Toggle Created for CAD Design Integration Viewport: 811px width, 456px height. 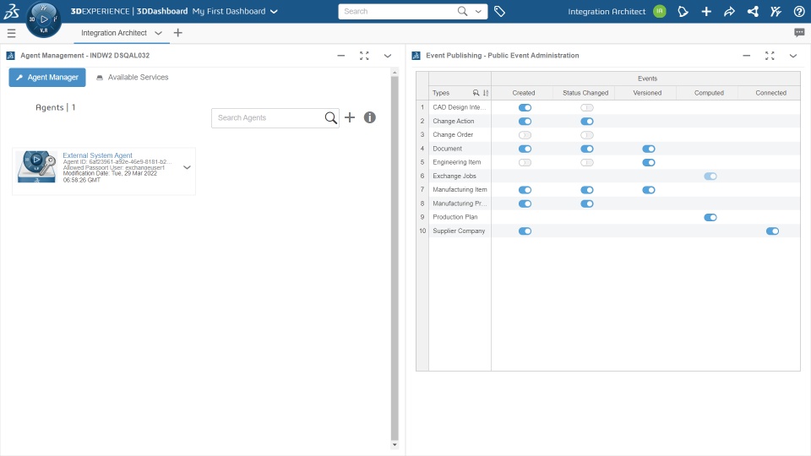pos(525,107)
